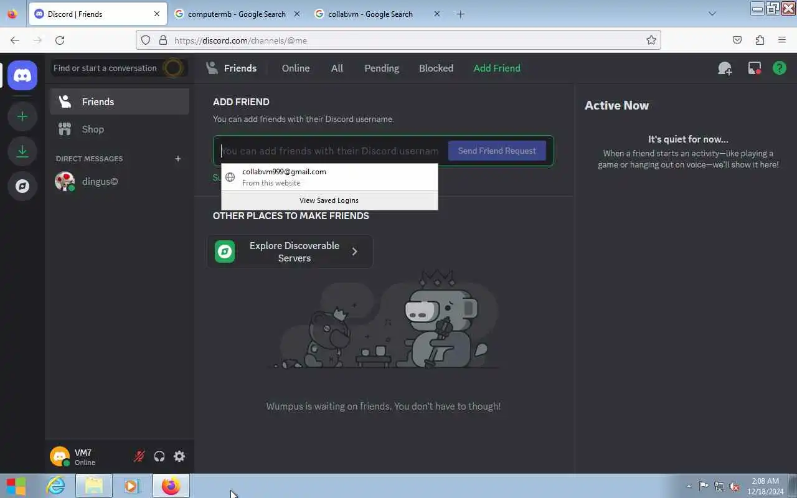Click the Friends header label
This screenshot has height=498, width=797.
click(x=240, y=68)
